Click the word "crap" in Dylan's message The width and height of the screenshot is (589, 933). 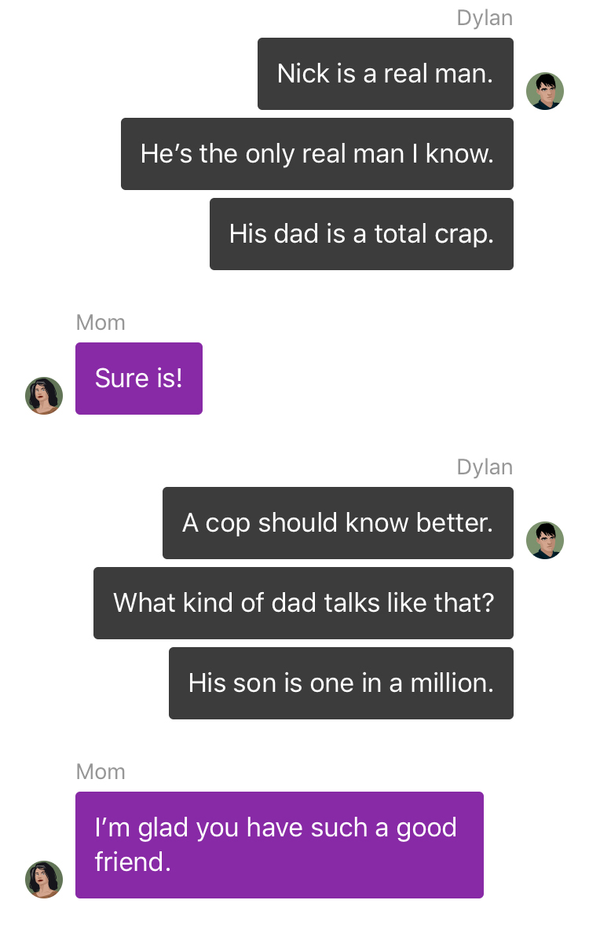click(x=461, y=235)
